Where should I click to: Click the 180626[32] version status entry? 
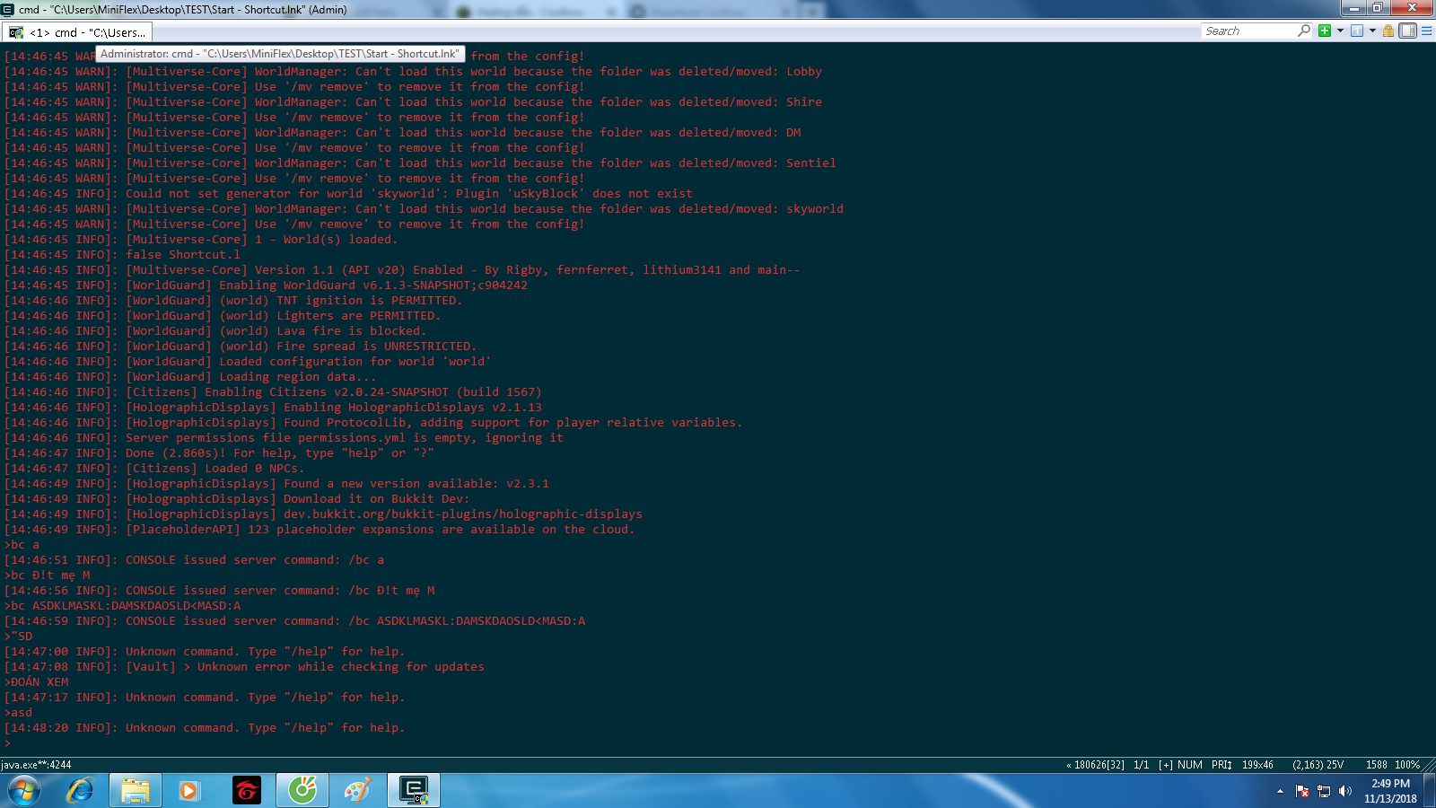(x=1095, y=765)
